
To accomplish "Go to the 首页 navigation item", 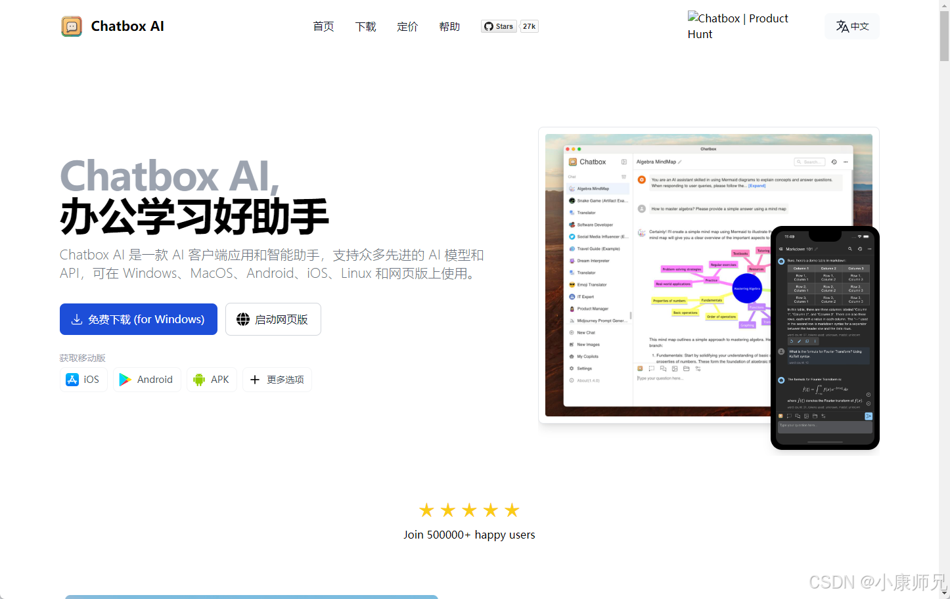I will coord(323,26).
